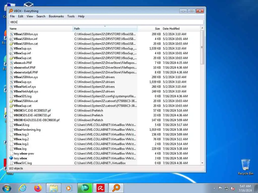Select VBox.log.1 file name
258x193 pixels.
click(21, 144)
